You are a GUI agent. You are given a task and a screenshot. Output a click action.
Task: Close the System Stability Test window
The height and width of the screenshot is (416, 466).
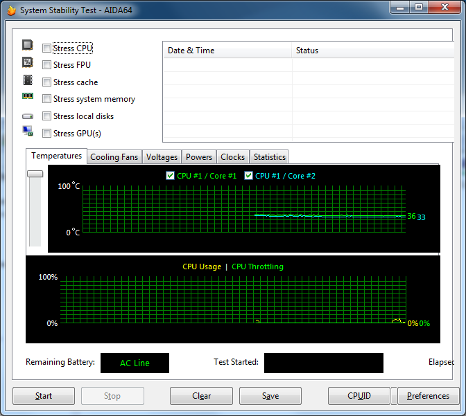[x=445, y=8]
